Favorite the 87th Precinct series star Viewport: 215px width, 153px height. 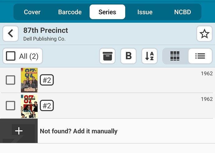tap(204, 34)
